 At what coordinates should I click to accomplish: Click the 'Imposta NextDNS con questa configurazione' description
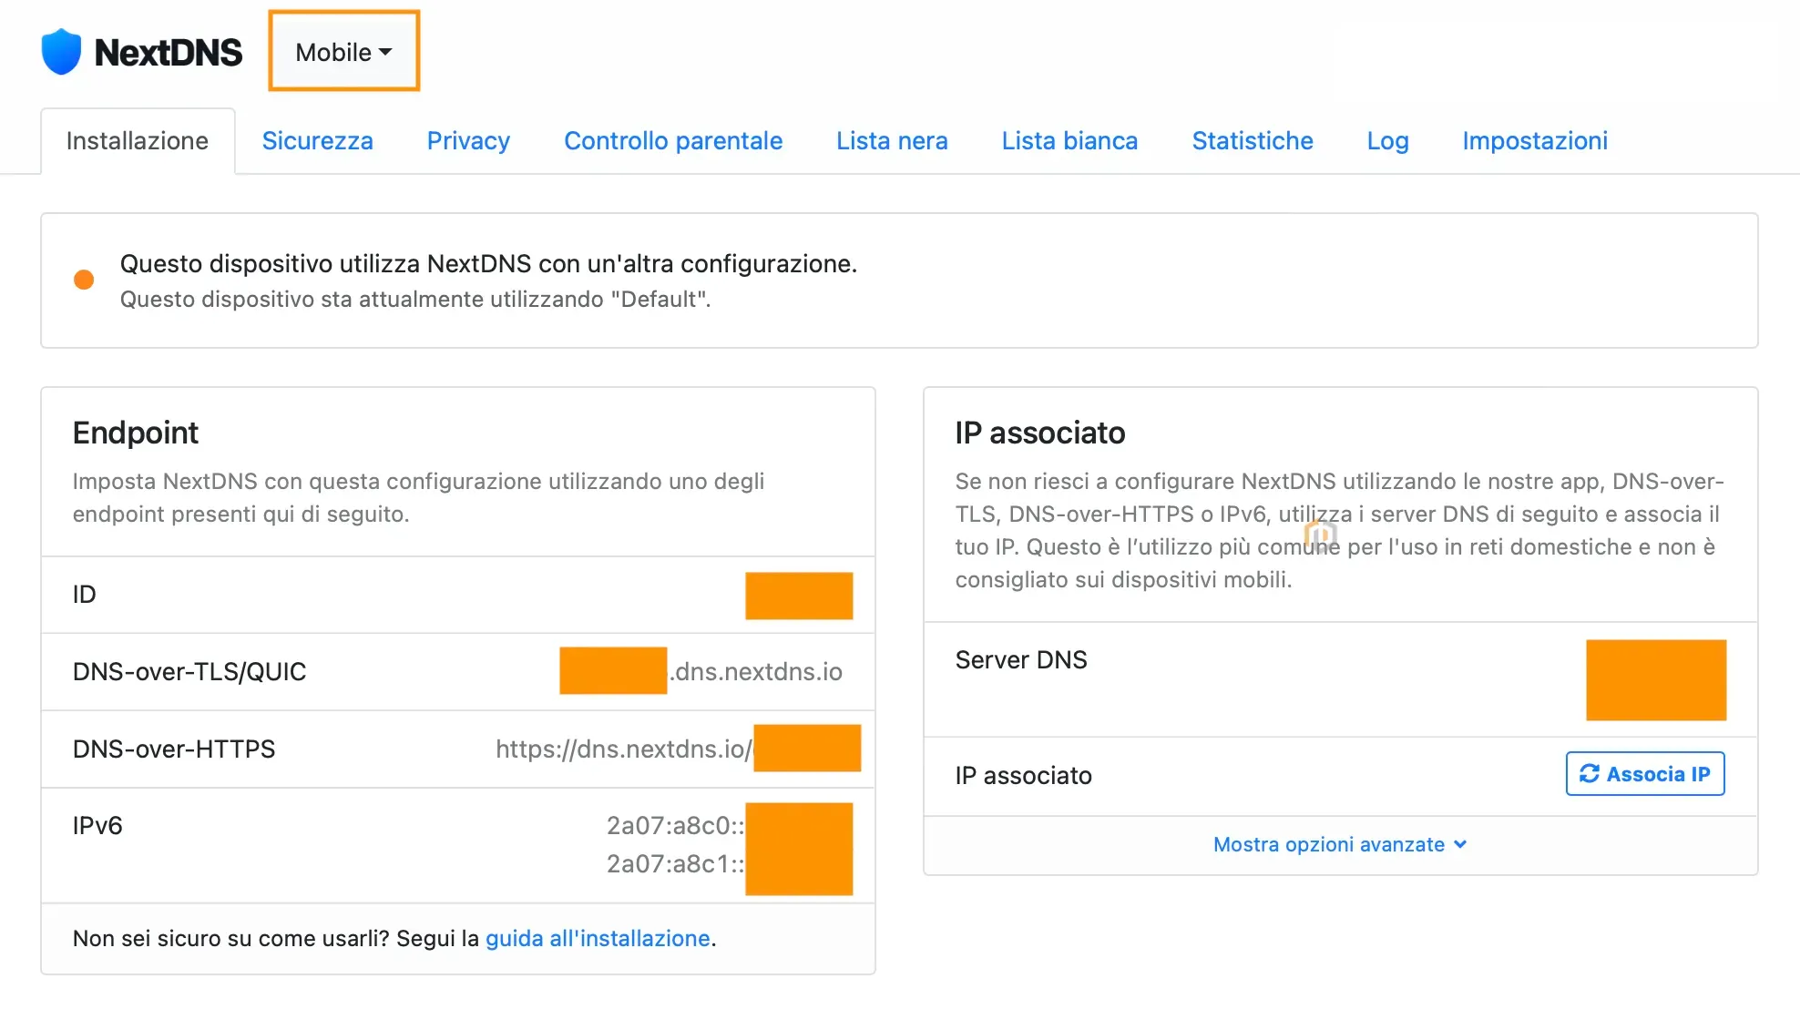click(419, 498)
